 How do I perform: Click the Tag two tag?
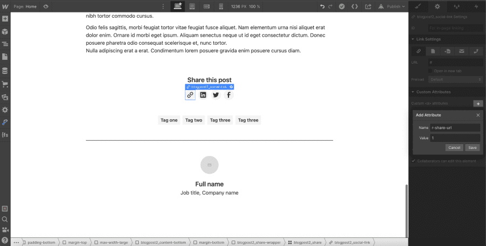tap(194, 120)
